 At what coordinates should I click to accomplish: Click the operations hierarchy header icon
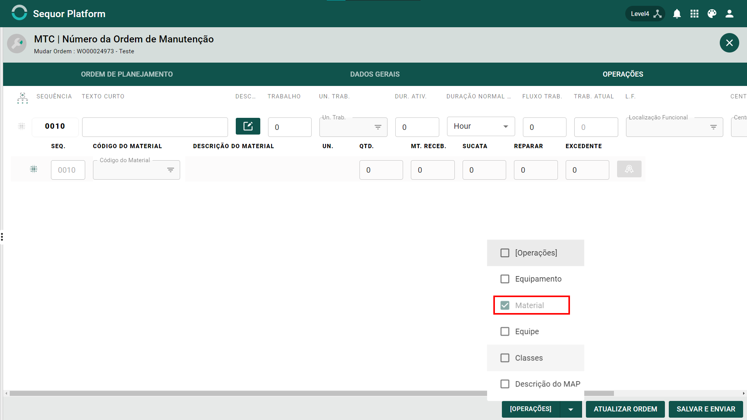(x=23, y=98)
